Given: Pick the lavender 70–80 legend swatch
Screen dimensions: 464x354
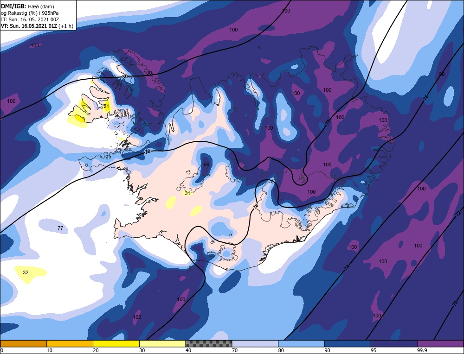Looking at the screenshot, I should [x=255, y=343].
